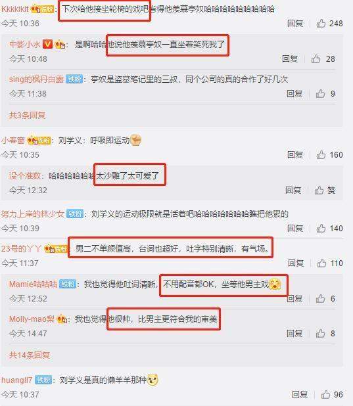Click 回复 on huangll7's comment
The width and height of the screenshot is (353, 406).
tap(300, 395)
